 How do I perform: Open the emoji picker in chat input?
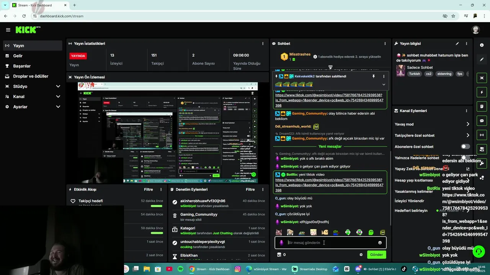[x=380, y=243]
